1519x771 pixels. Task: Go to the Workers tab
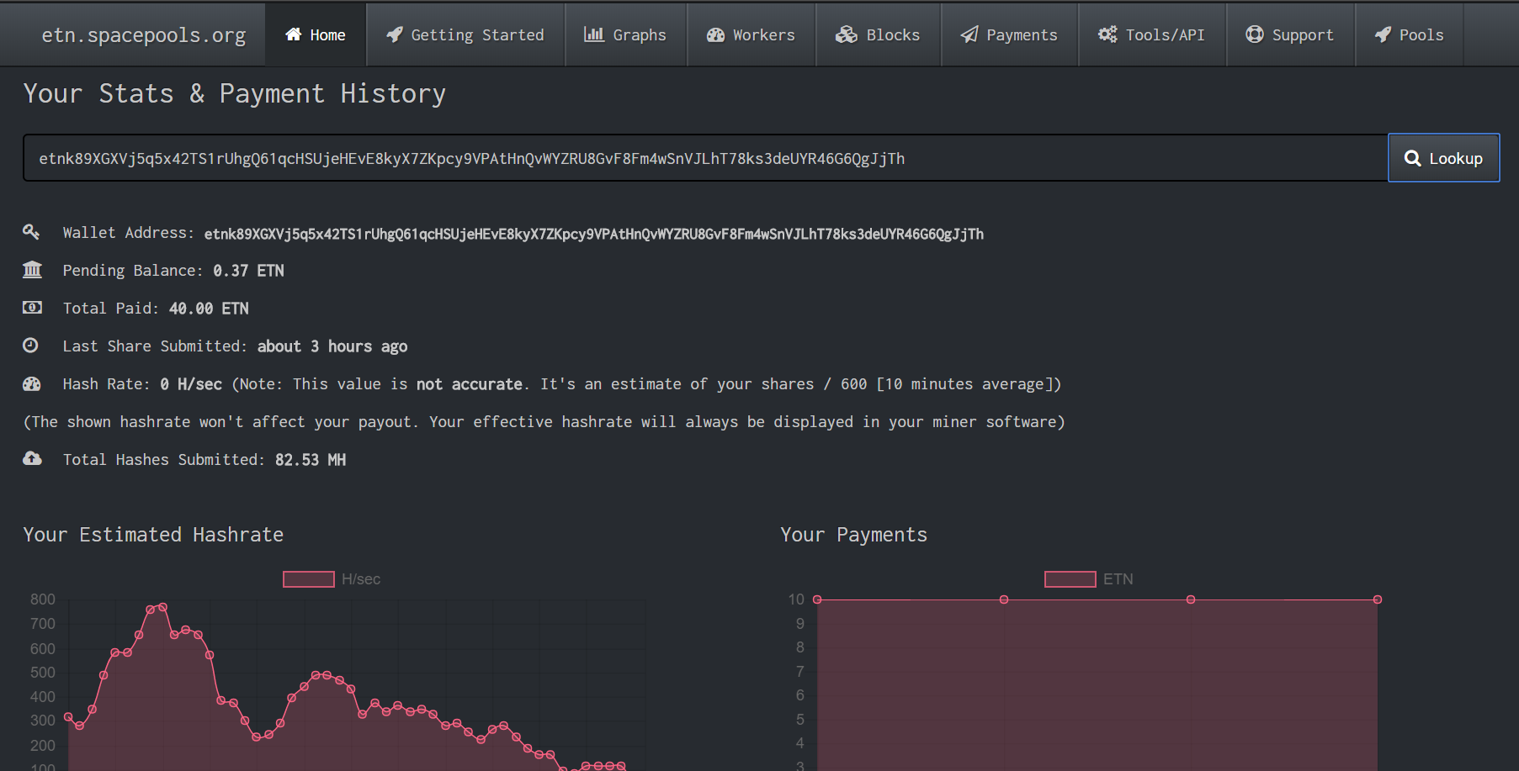pyautogui.click(x=751, y=34)
